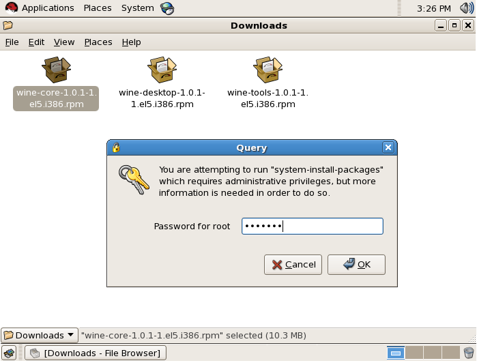Viewport: 477px width, 363px height.
Task: Open the System menu
Action: tap(137, 8)
